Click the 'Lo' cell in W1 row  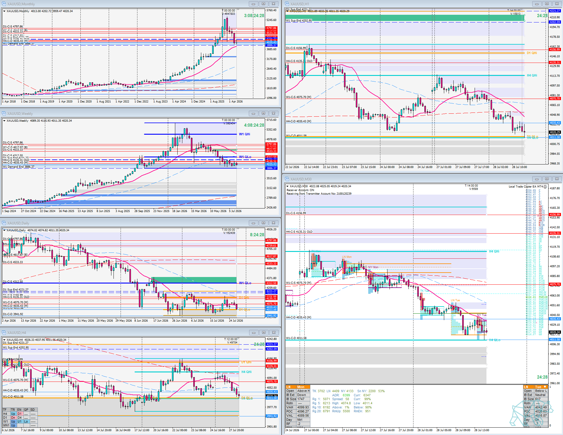(x=26, y=422)
